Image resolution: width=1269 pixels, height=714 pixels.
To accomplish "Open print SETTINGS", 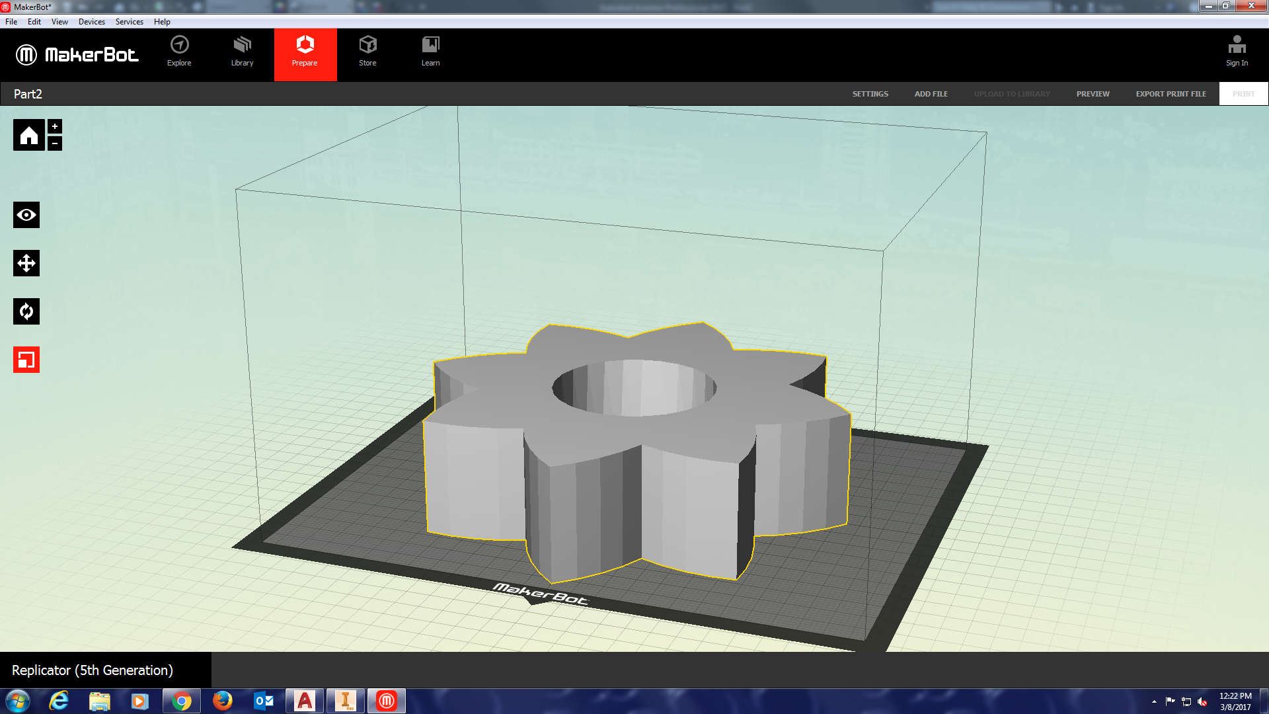I will click(x=870, y=94).
